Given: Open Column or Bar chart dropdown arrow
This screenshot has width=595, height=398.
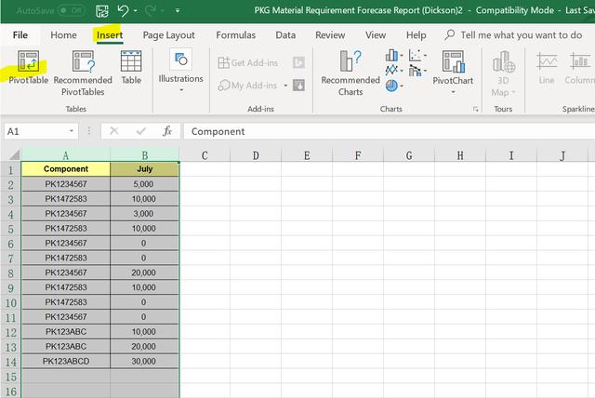Looking at the screenshot, I should pos(402,56).
